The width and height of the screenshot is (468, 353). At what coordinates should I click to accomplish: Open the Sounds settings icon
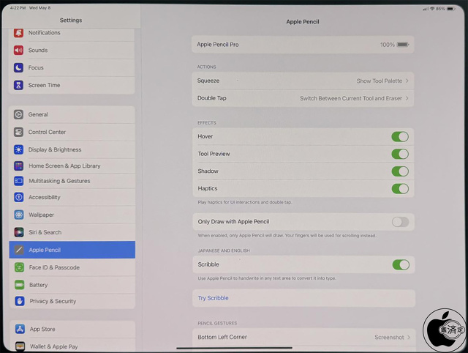pyautogui.click(x=19, y=51)
